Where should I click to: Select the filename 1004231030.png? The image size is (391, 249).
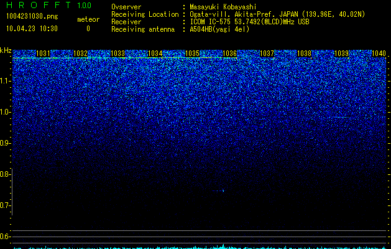[x=32, y=16]
